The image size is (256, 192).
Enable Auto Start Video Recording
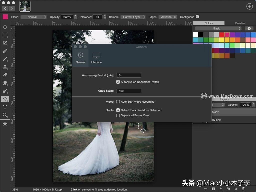click(118, 102)
